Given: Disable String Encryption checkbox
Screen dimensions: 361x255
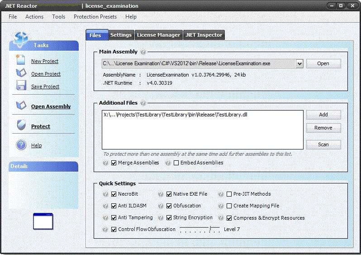Looking at the screenshot, I should click(169, 218).
